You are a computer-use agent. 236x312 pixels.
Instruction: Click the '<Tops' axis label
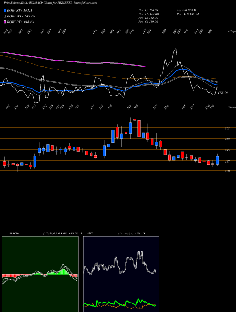coord(232,32)
